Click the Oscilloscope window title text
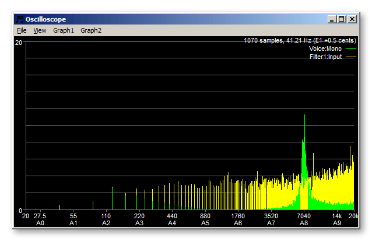Viewport: 372px width, 241px height. click(45, 19)
